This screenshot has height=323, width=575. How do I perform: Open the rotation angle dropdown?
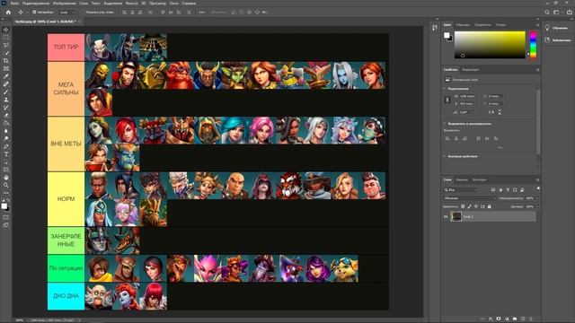[x=473, y=112]
